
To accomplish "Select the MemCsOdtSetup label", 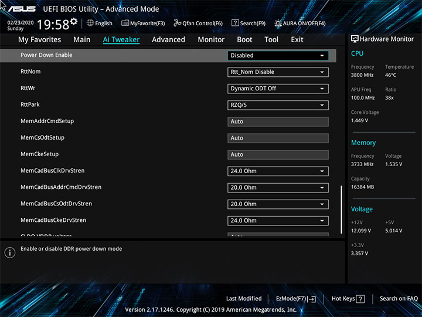I will [x=42, y=138].
